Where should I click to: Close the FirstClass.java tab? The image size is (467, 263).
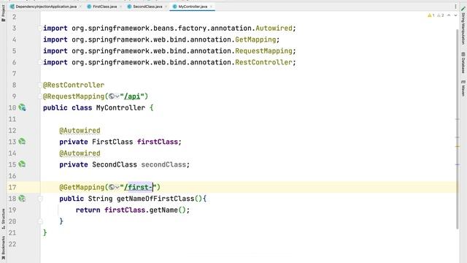point(120,7)
